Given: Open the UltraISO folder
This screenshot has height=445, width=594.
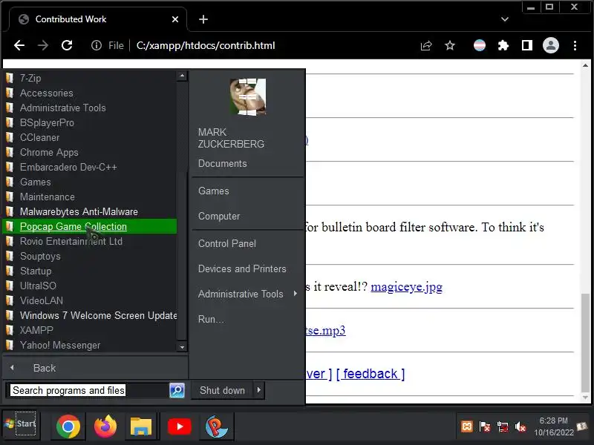Looking at the screenshot, I should click(x=89, y=286).
